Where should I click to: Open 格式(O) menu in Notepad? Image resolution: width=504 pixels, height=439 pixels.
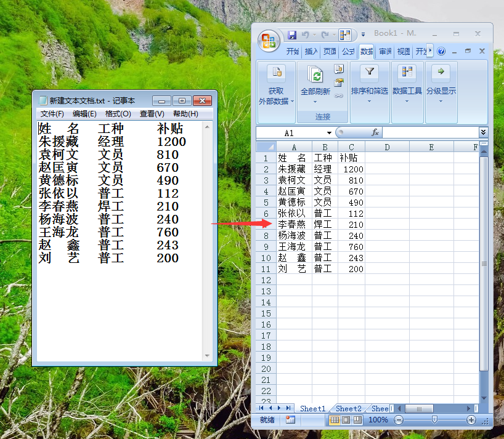point(118,114)
